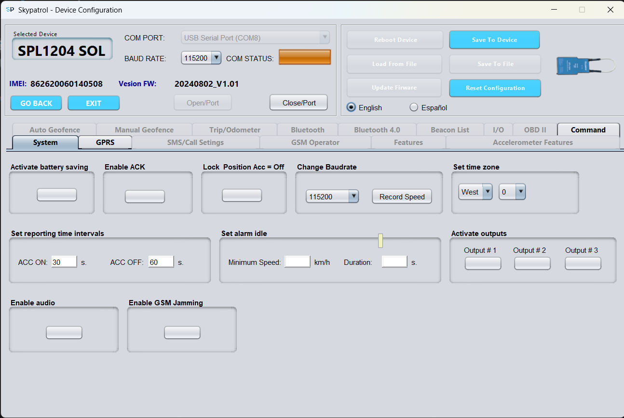Toggle the Lock Position Acc = Off button

tap(242, 195)
